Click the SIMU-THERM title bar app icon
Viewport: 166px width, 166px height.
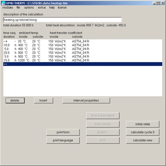pos(3,3)
